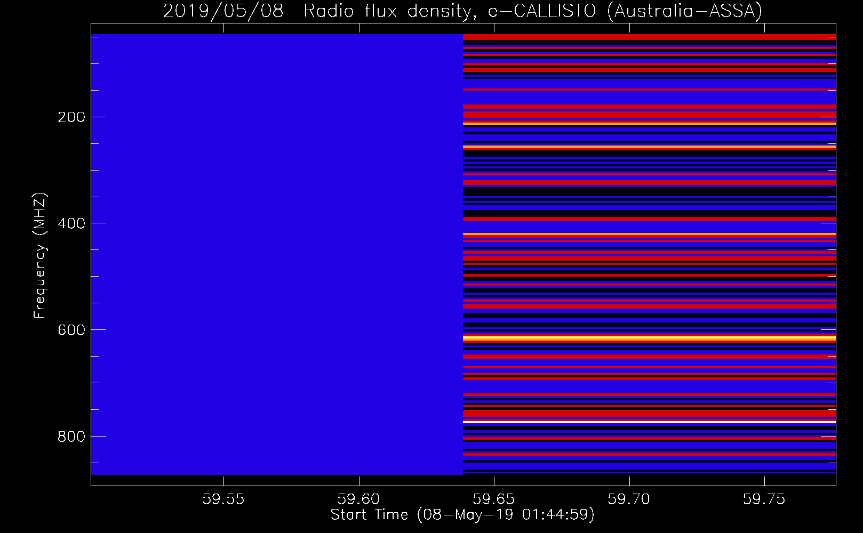The width and height of the screenshot is (863, 533).
Task: Click the 400 frequency tick label
Action: coord(71,223)
